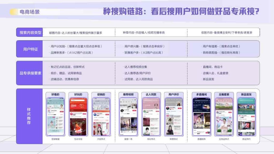
Task: Select the 搜索内容类型 row header
Action: pos(29,33)
